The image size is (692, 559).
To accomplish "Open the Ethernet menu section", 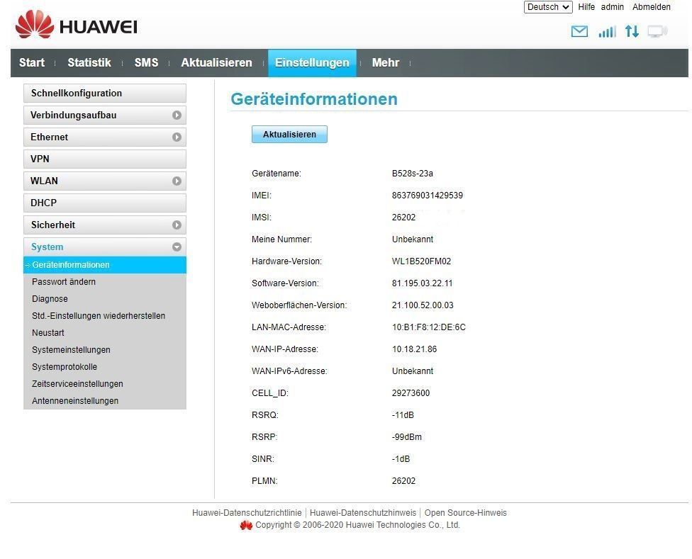I will pyautogui.click(x=105, y=137).
